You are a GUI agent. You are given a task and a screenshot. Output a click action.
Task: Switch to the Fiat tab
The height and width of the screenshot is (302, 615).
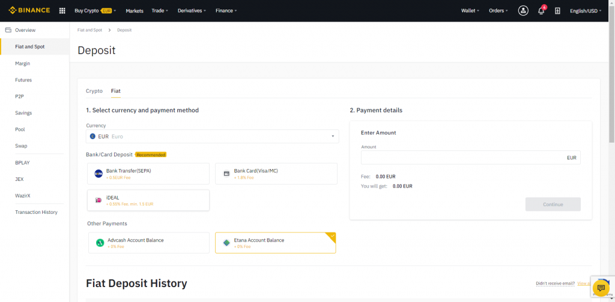(x=116, y=90)
